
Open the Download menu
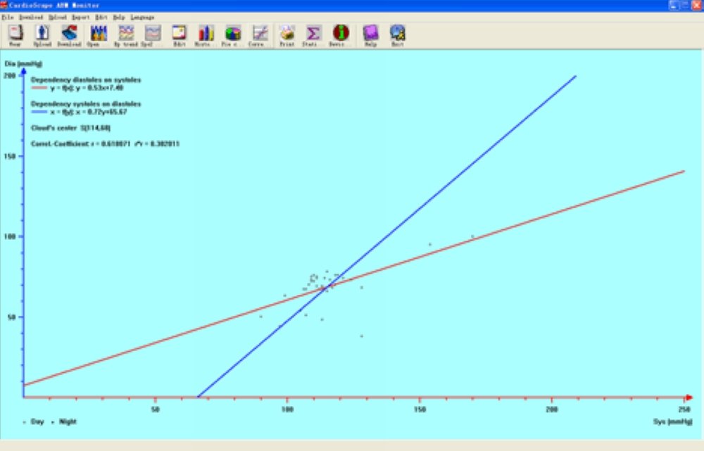point(31,17)
